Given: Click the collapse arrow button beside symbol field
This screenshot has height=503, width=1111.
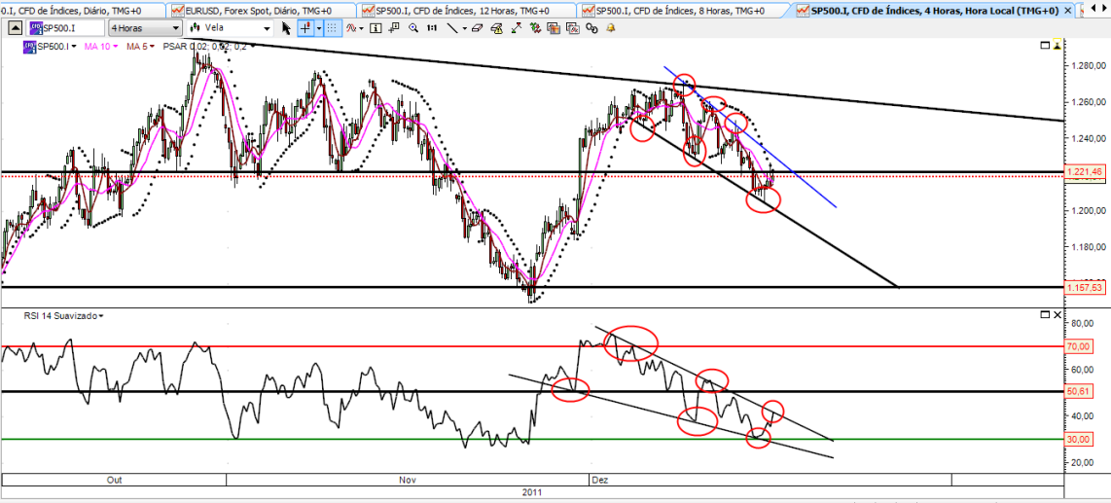Looking at the screenshot, I should 15,27.
